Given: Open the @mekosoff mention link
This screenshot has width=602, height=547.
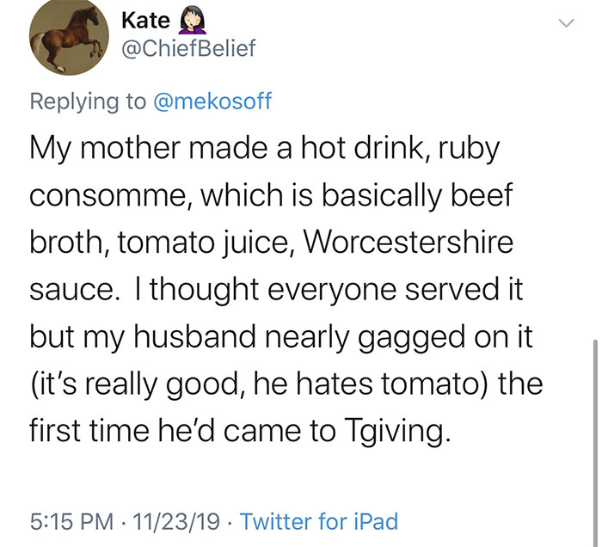Looking at the screenshot, I should click(212, 101).
